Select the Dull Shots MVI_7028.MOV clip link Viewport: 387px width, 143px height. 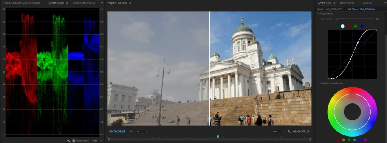tap(361, 9)
